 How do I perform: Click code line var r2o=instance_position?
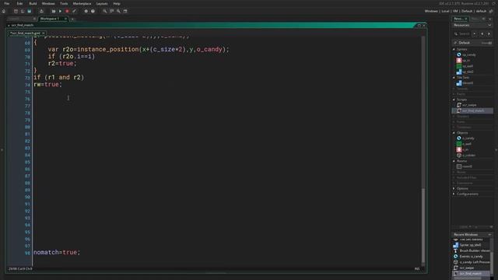[139, 50]
